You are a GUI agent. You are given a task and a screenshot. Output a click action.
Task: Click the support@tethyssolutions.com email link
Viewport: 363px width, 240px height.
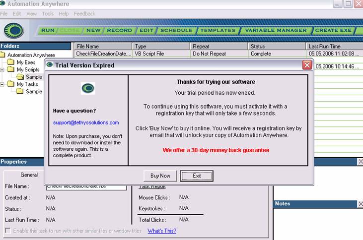pos(86,122)
